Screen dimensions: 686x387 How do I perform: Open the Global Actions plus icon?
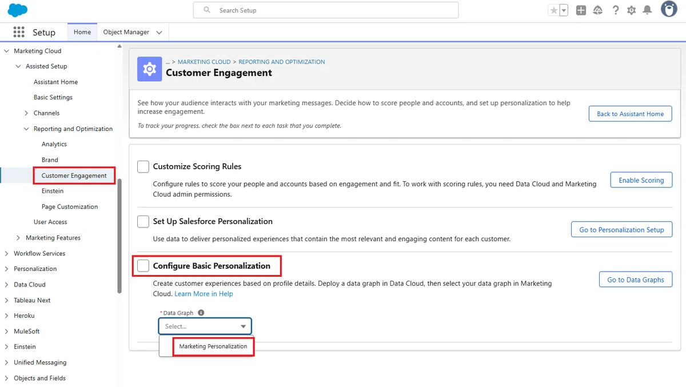coord(581,10)
